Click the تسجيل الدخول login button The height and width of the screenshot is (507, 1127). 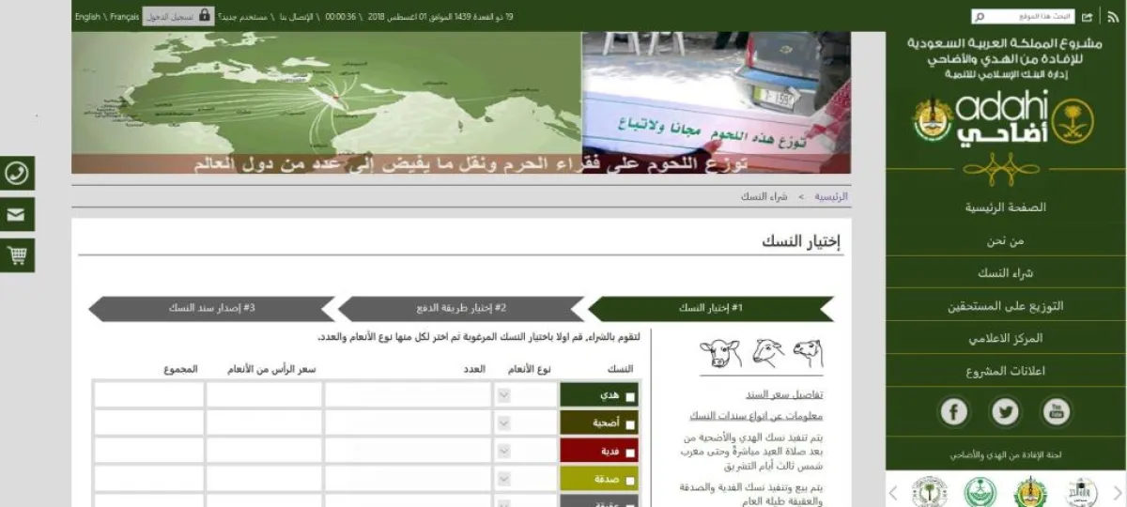pyautogui.click(x=169, y=17)
